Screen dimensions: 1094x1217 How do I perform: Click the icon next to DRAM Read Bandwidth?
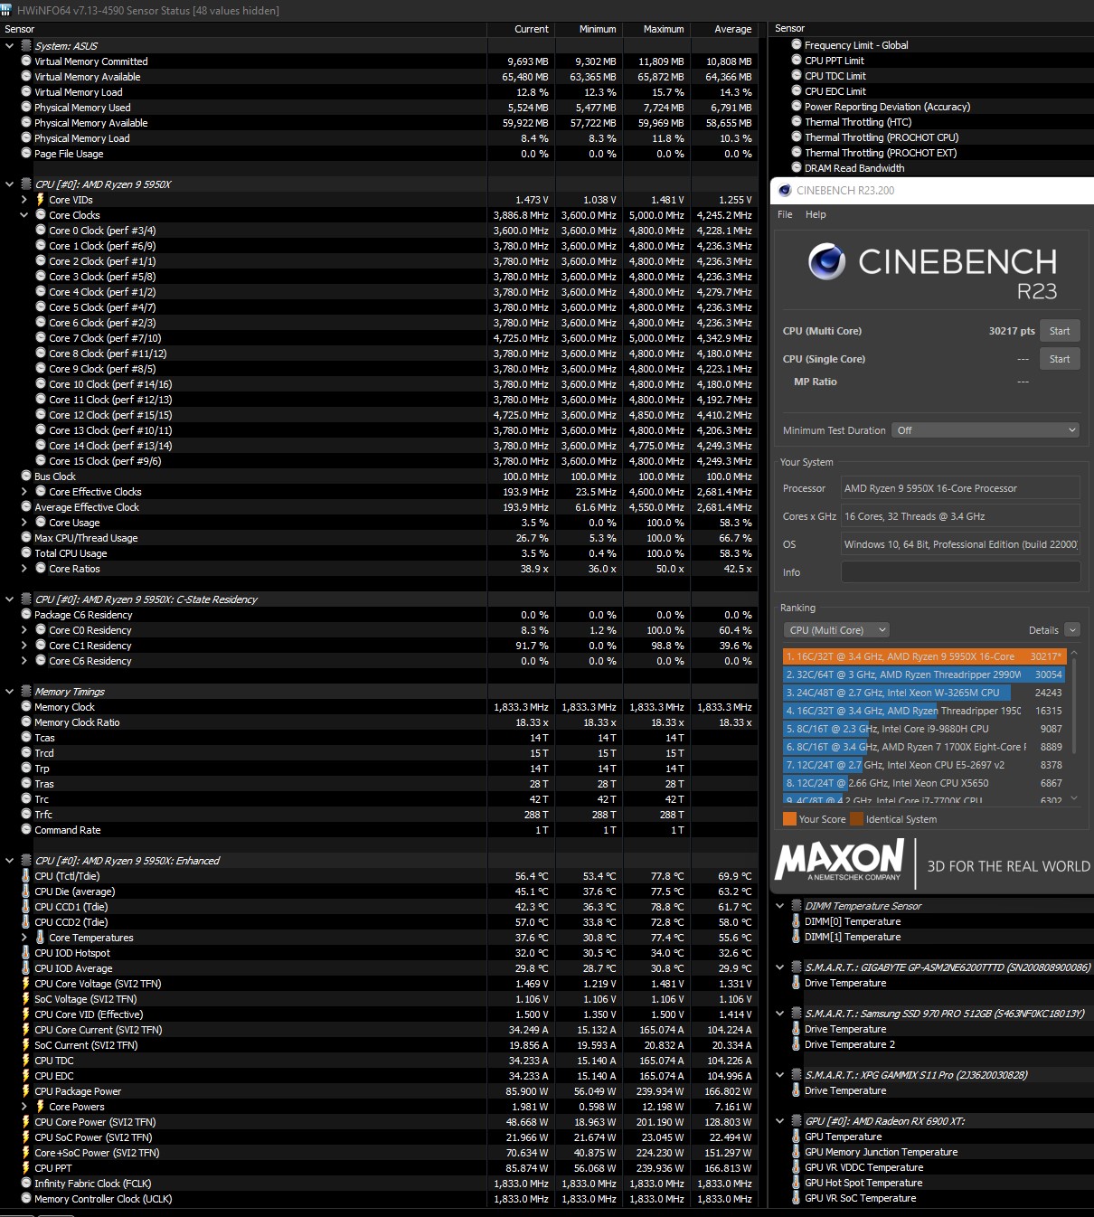coord(797,167)
